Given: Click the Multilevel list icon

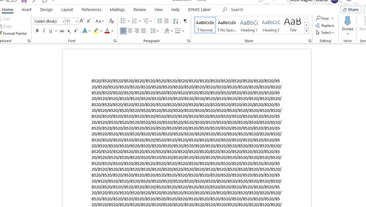Looking at the screenshot, I should [146, 21].
